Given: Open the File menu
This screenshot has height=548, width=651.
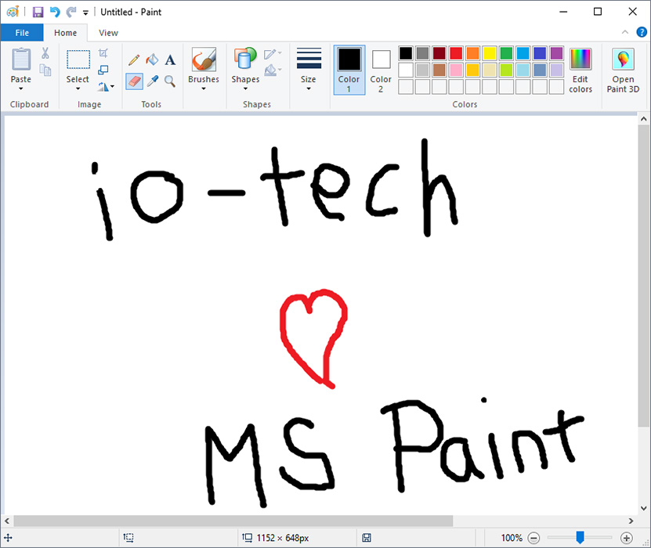Looking at the screenshot, I should click(22, 33).
